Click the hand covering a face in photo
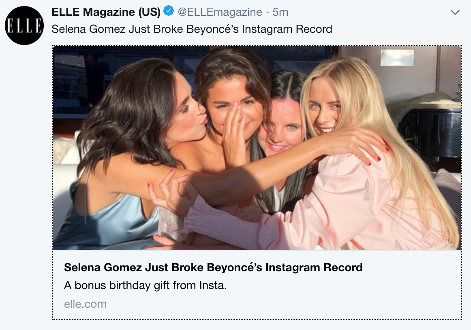The image size is (471, 330). 235,130
